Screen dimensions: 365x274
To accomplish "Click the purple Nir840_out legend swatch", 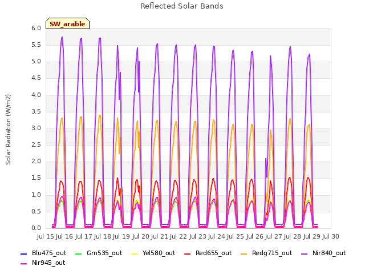I will click(x=304, y=253).
